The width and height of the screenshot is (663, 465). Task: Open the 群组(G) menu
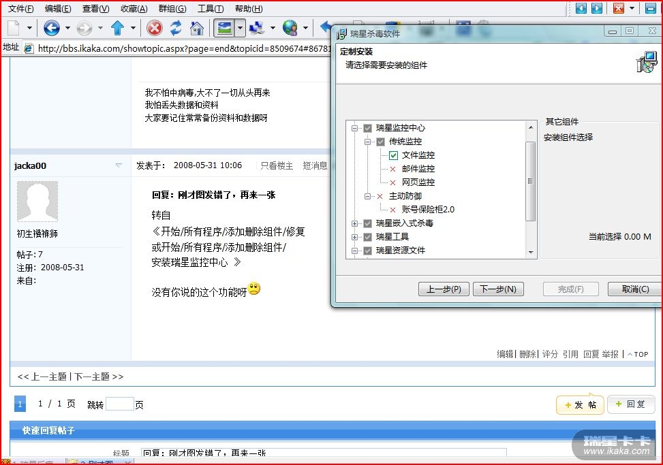(172, 8)
